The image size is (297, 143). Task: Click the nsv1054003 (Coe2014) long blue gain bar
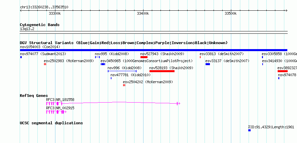pyautogui.click(x=154, y=50)
